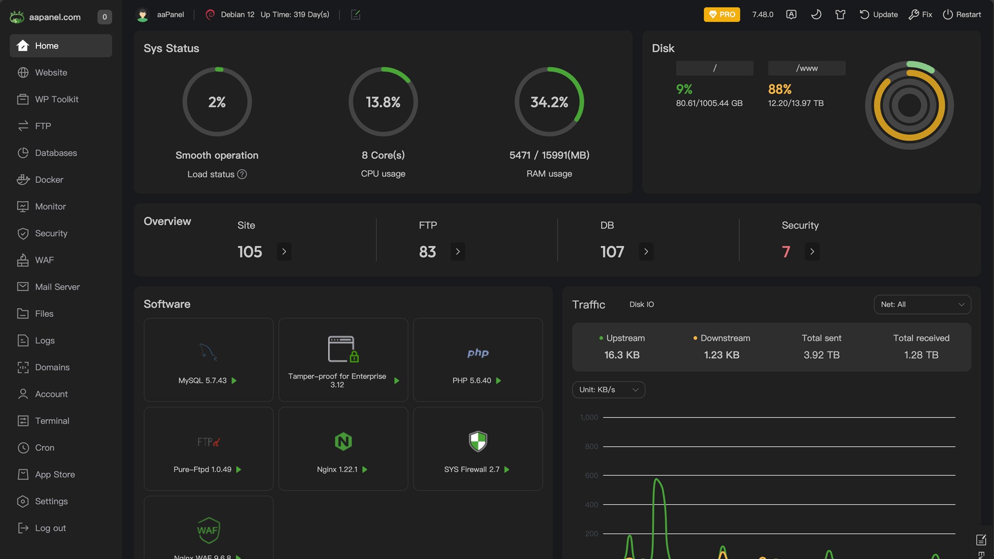Click green play arrow next to MySQL 5.7.43
Image resolution: width=994 pixels, height=559 pixels.
[x=234, y=380]
